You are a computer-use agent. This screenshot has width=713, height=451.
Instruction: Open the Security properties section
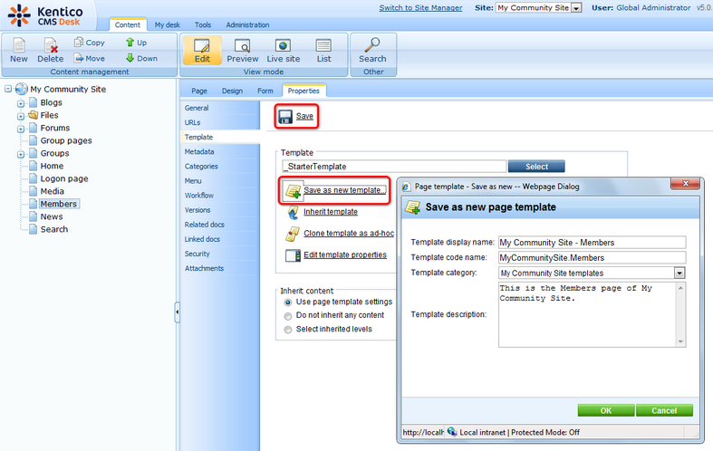220,254
